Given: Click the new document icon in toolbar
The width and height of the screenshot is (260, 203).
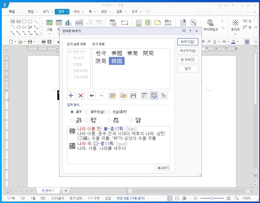Looking at the screenshot, I should pyautogui.click(x=11, y=42).
